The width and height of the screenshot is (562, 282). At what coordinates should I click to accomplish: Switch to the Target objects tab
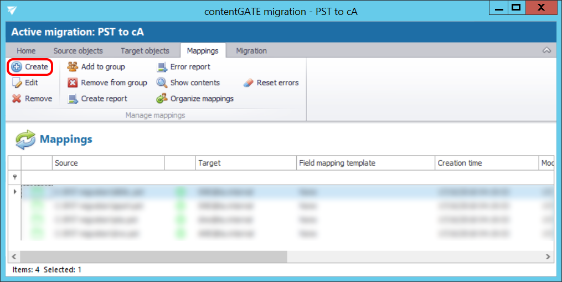coord(145,51)
